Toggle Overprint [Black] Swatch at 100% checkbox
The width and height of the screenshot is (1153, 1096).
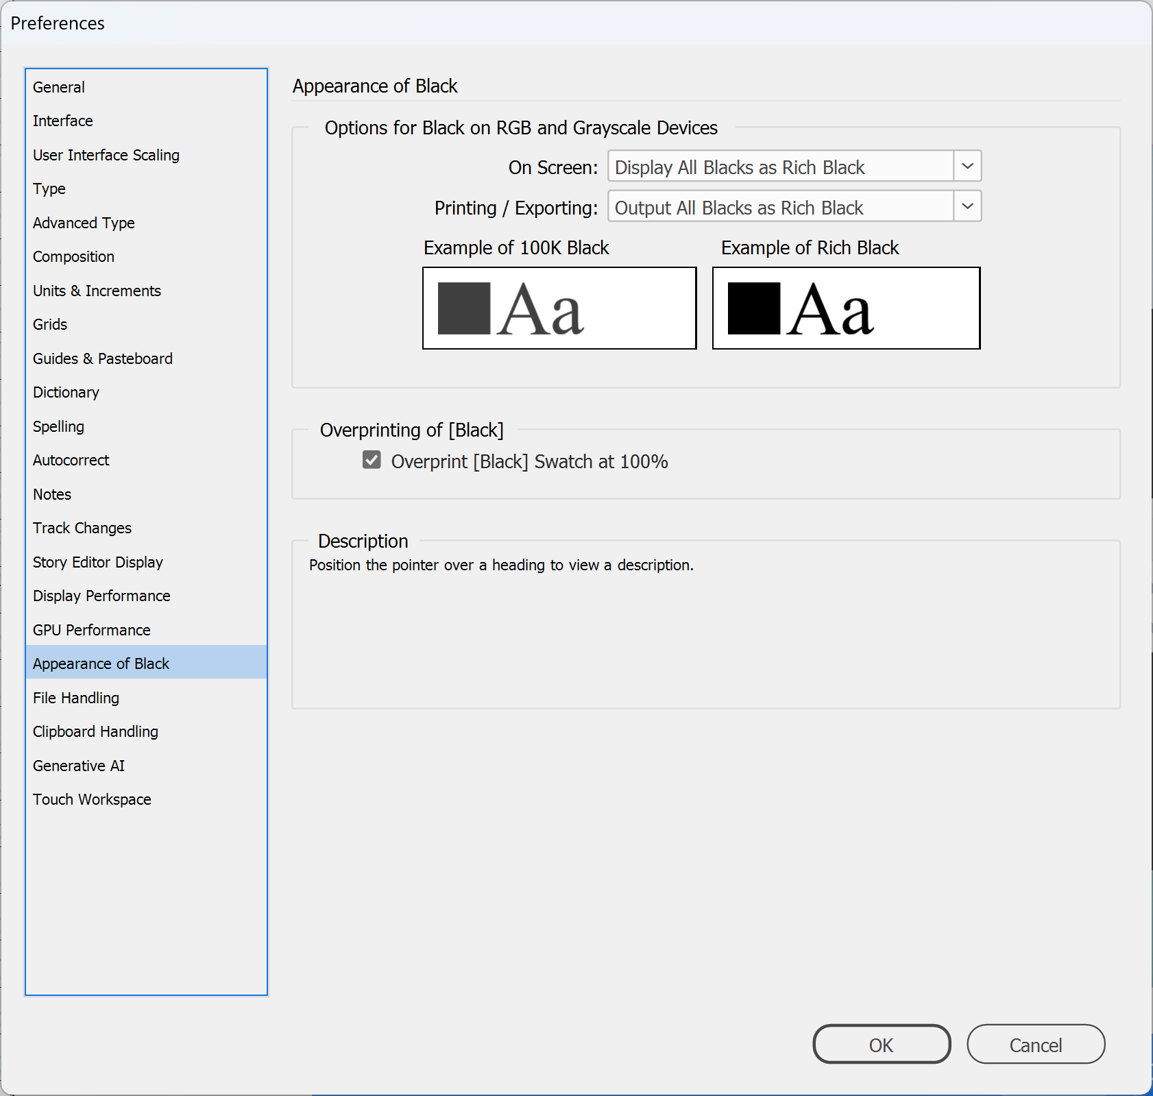coord(372,460)
